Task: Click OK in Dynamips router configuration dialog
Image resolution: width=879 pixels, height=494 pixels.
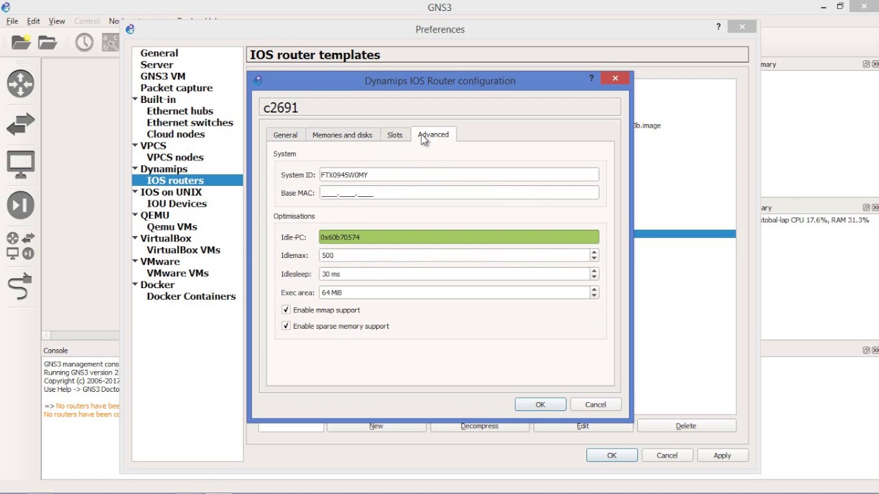Action: click(x=540, y=405)
